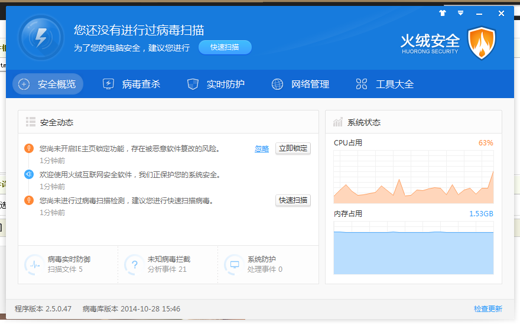
Task: Switch to the 病毒查杀 tab
Action: coord(132,84)
